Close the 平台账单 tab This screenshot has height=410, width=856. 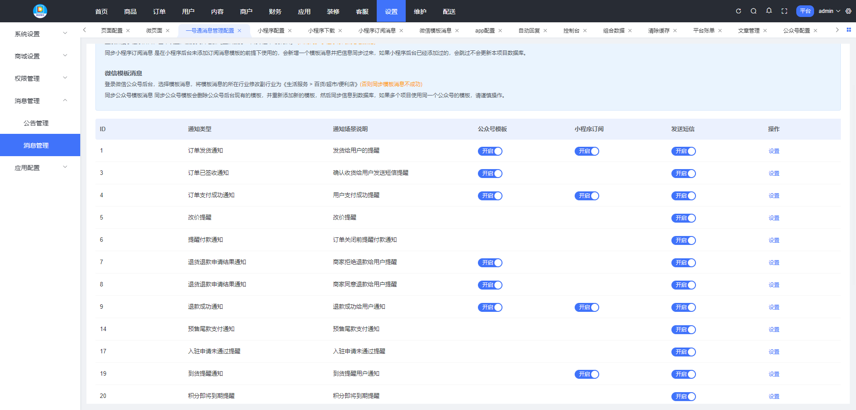720,31
